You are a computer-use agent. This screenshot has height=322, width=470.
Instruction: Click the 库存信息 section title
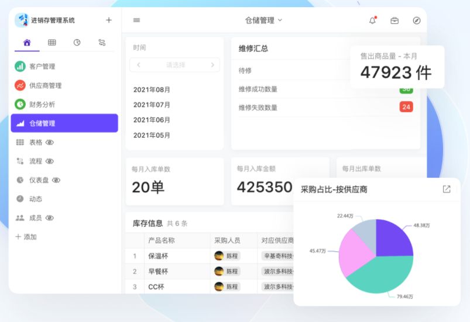pyautogui.click(x=147, y=223)
